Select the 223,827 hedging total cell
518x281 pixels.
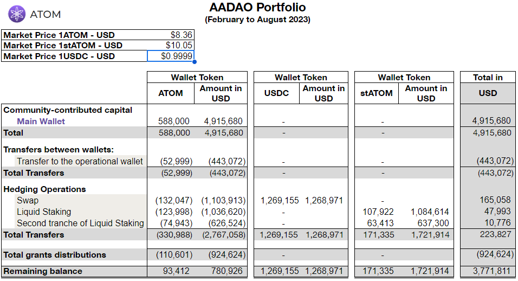496,234
